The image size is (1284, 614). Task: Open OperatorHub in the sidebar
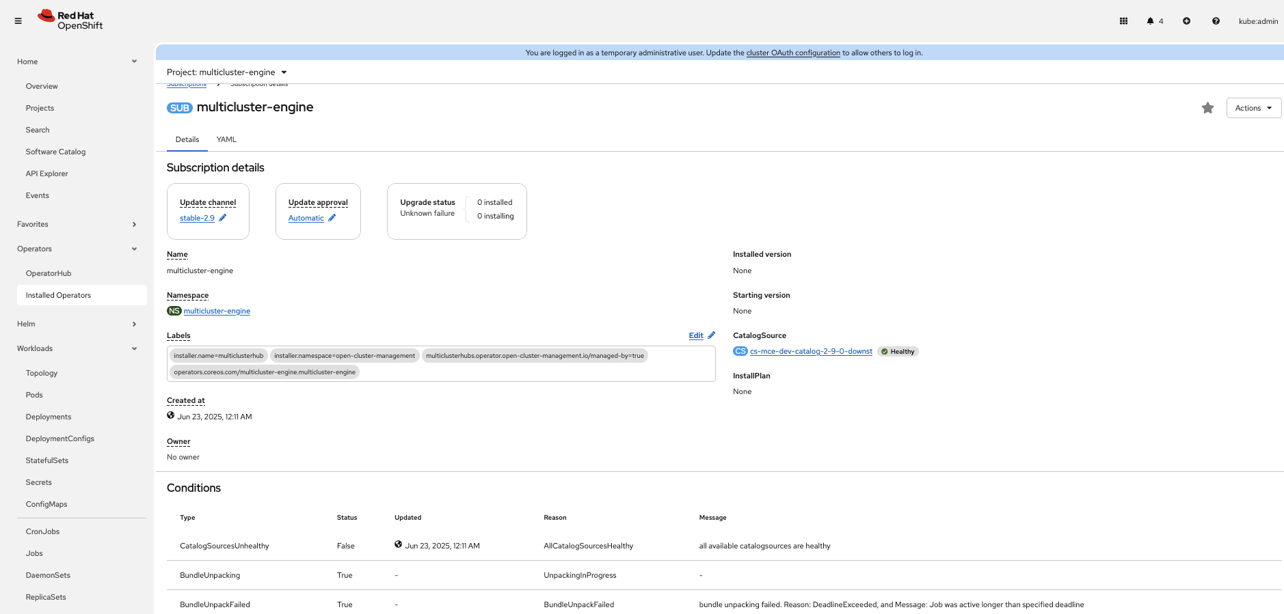point(49,273)
